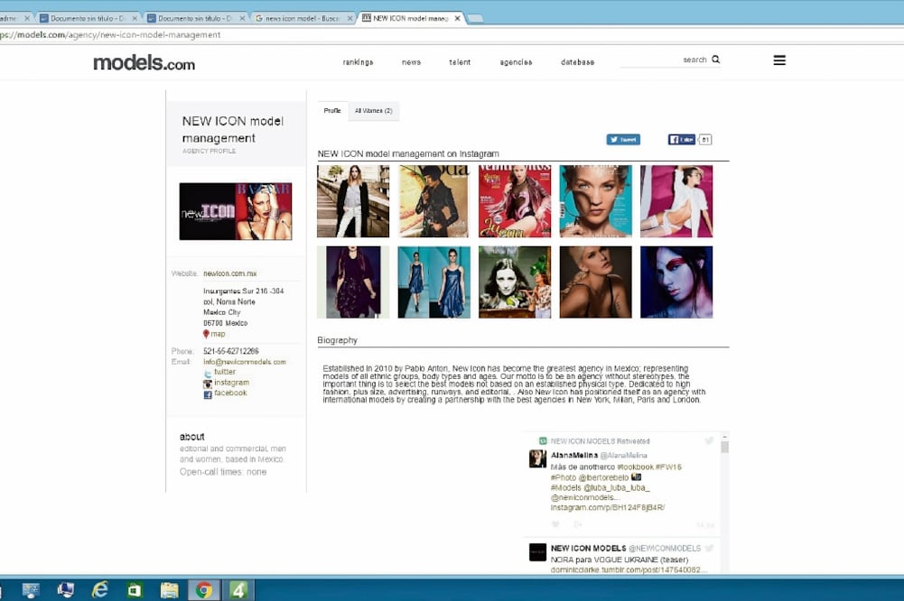
Task: Switch to the All Women (2) tab
Action: tap(373, 110)
